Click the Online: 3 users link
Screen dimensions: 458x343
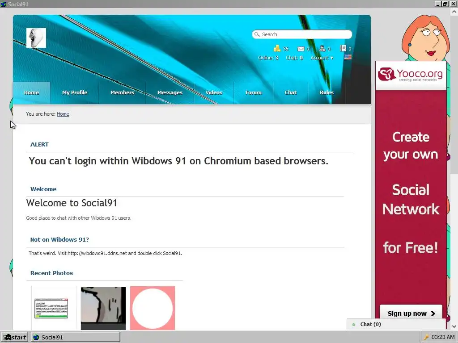268,58
